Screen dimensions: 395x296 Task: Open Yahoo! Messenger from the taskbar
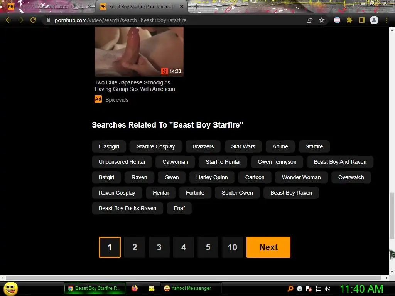click(191, 288)
